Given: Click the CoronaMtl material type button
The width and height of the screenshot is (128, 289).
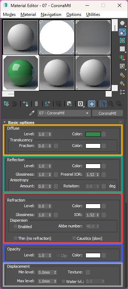Looking at the screenshot, I should (107, 113).
